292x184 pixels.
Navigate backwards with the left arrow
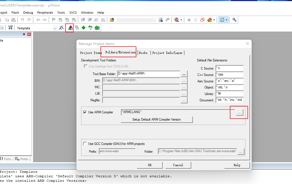pos(38,20)
